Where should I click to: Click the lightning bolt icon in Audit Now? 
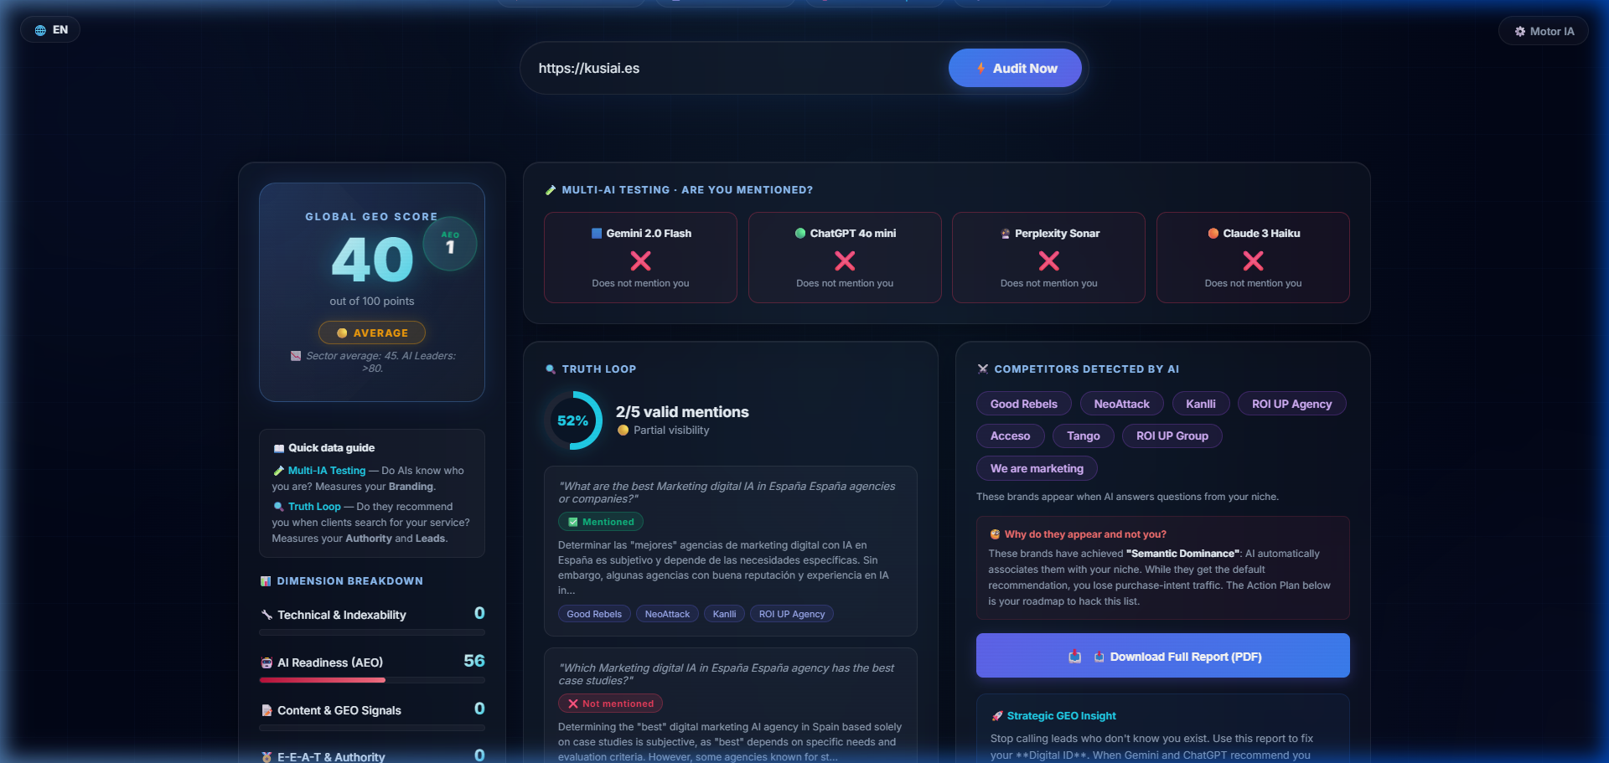(x=980, y=68)
